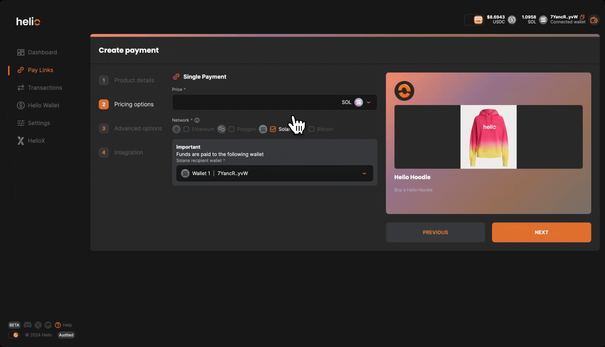Viewport: 605px width, 347px height.
Task: Select step 2 Pricing options
Action: click(x=126, y=104)
